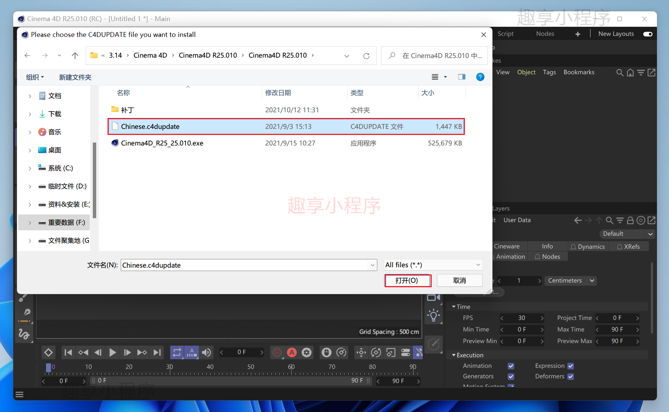Open Attribute Manager in new window
The height and width of the screenshot is (412, 669).
tap(651, 220)
